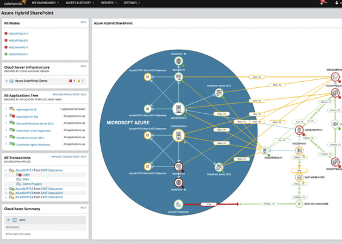The image size is (342, 244).
Task: Expand SolarWinds Agent (Windows) group
Action: pyautogui.click(x=6, y=144)
